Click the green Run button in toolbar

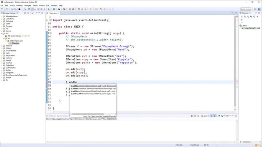tap(54, 9)
